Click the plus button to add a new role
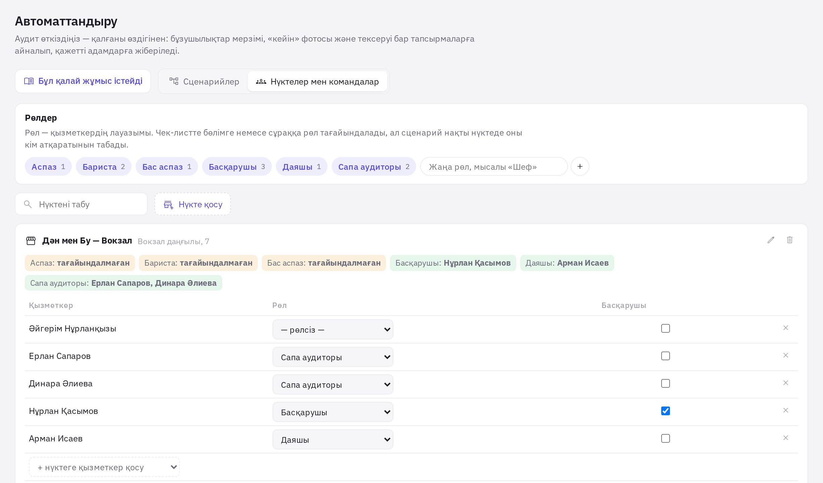 (x=580, y=166)
